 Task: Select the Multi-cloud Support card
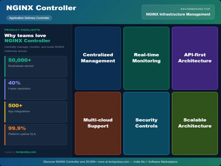pyautogui.click(x=98, y=124)
